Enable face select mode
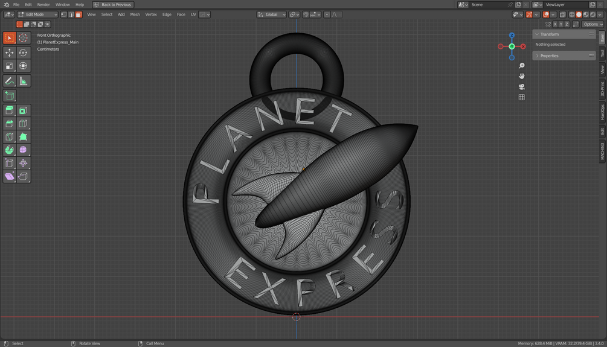 79,14
